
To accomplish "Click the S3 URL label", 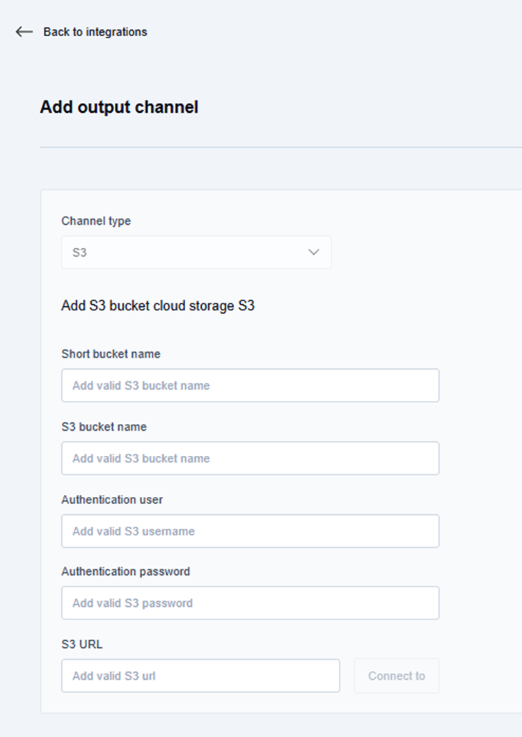I will click(81, 644).
